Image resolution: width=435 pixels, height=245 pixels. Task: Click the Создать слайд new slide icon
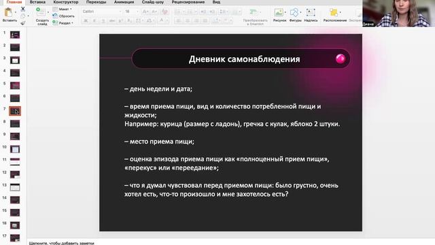tap(41, 12)
